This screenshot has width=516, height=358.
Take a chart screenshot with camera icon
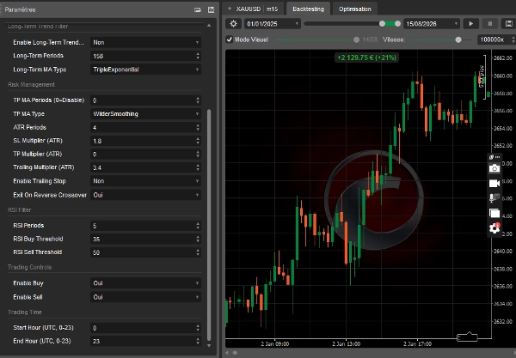click(x=494, y=168)
